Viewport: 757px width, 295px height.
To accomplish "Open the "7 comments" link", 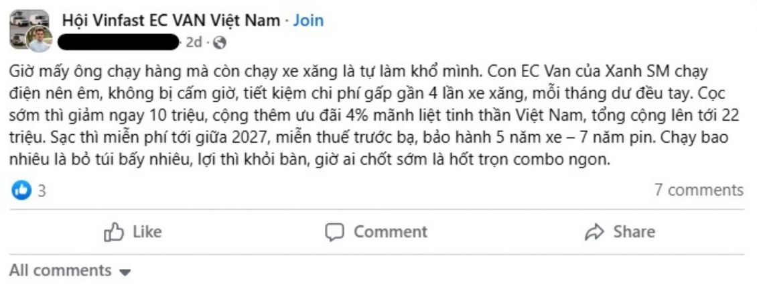I will tap(699, 190).
